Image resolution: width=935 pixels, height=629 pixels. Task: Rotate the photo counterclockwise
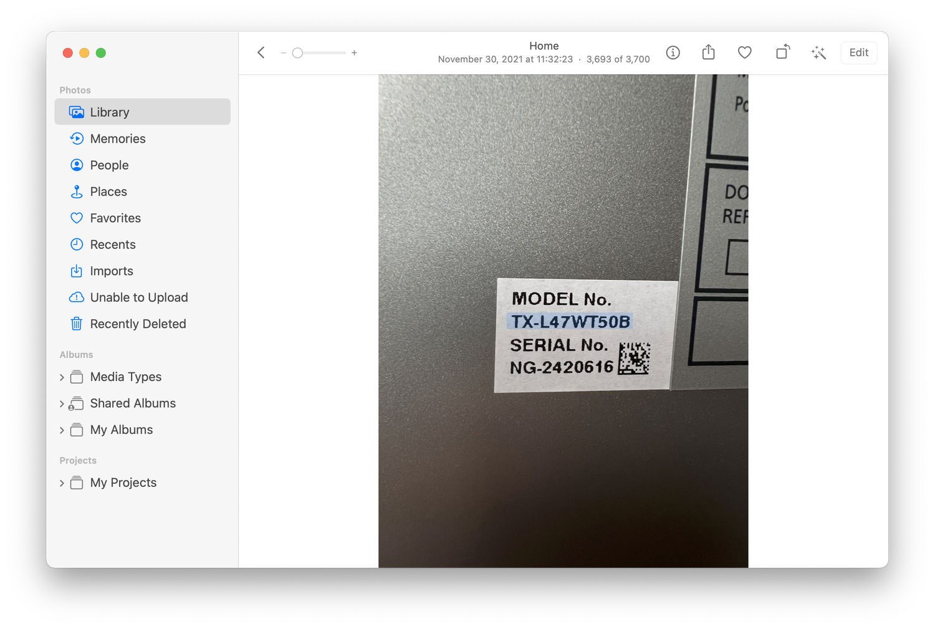(782, 52)
